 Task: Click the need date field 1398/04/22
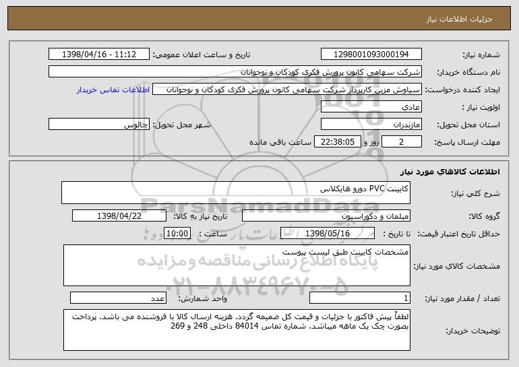click(119, 216)
